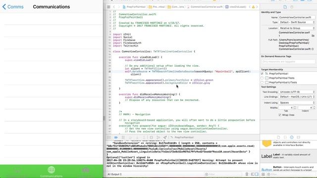
Task: Check PrepForPaintballUITests target membership
Action: click(x=262, y=83)
